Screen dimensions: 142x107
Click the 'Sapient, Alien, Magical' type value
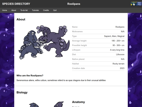click(x=114, y=36)
